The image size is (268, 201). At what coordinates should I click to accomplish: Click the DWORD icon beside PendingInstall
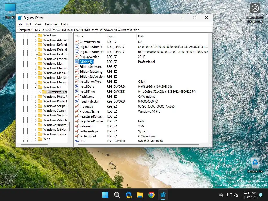tap(77, 101)
